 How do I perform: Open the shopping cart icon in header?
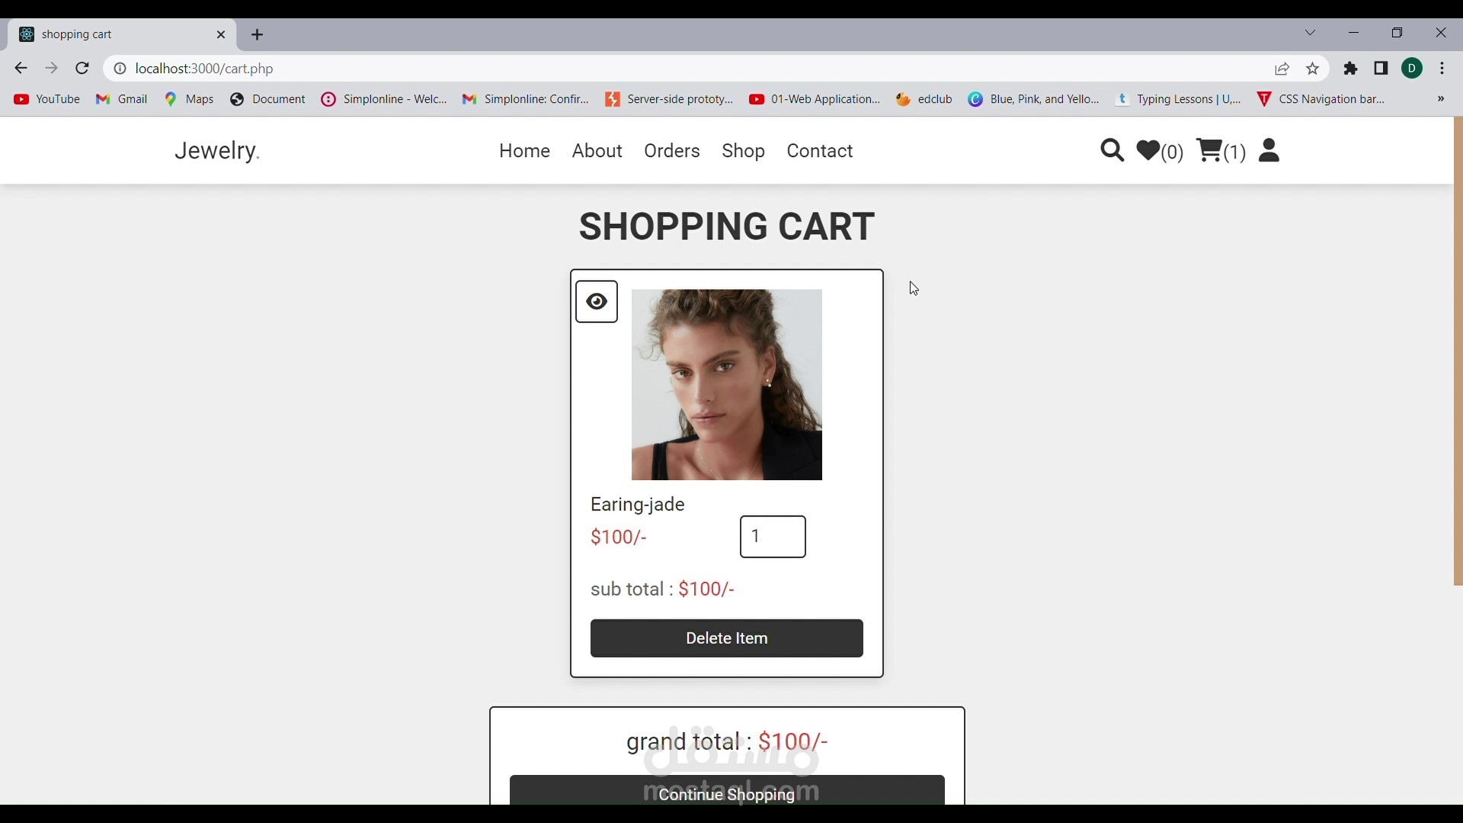coord(1209,150)
